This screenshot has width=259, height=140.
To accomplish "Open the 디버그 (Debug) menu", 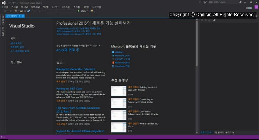I will (x=35, y=7).
